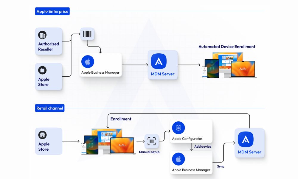This screenshot has width=298, height=179.
Task: Click bottom 'Apple Business Manager' label
Action: pos(191,170)
